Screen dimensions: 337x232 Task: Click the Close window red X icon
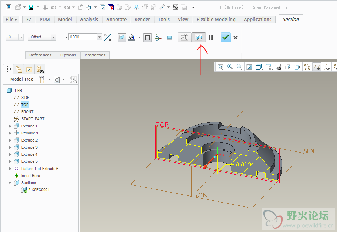[x=111, y=7]
